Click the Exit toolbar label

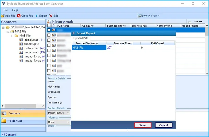click(x=56, y=16)
